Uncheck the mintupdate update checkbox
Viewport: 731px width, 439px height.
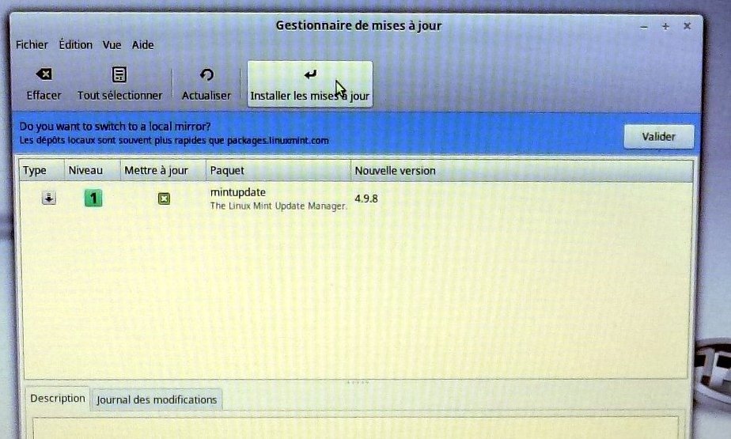164,199
